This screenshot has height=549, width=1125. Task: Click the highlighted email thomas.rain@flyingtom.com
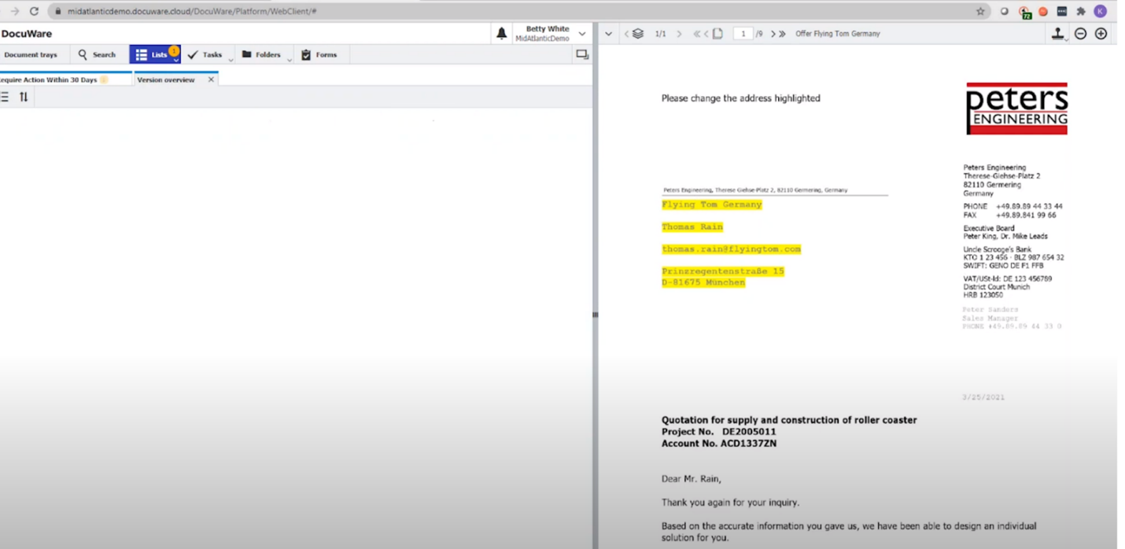point(732,249)
